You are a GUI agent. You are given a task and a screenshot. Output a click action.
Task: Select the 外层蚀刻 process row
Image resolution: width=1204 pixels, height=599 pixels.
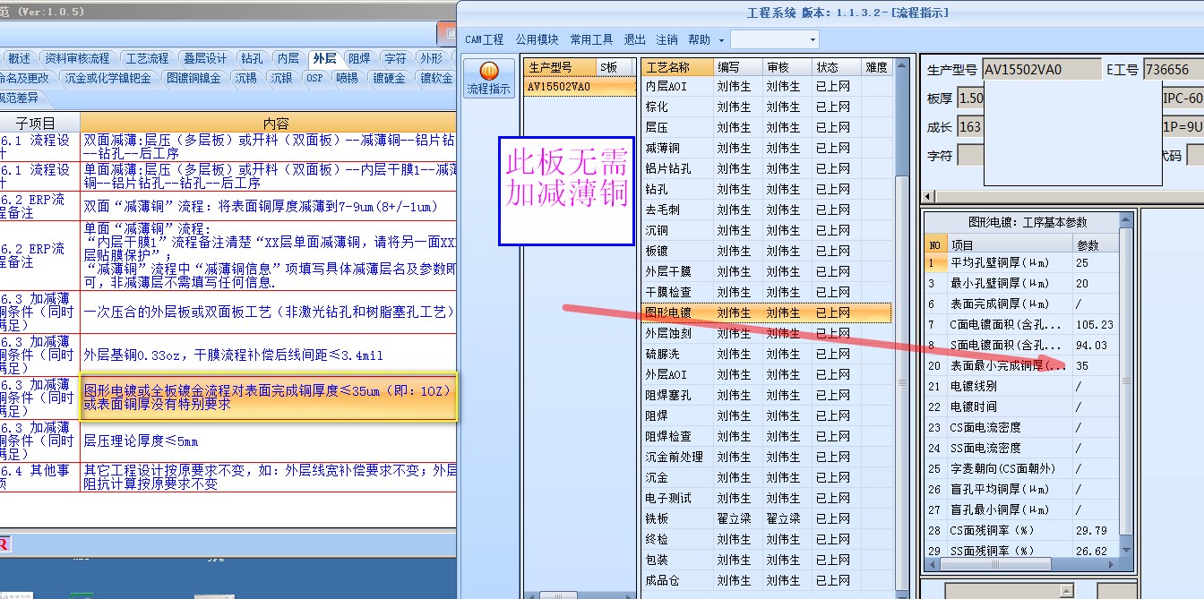point(767,333)
